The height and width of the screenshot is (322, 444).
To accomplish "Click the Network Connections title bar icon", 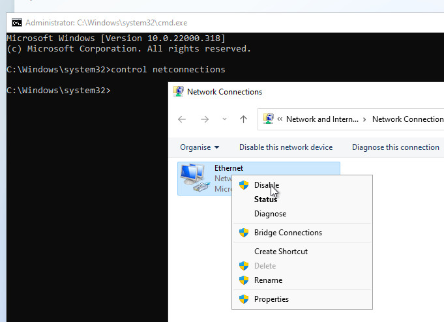I will click(x=178, y=92).
